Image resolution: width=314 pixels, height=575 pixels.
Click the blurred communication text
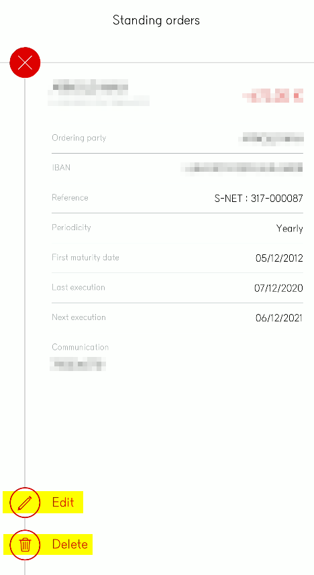pyautogui.click(x=78, y=365)
